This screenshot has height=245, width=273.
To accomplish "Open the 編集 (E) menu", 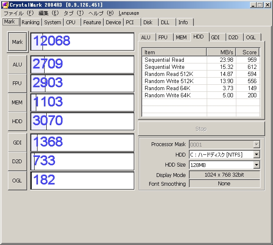I will tap(49, 13).
